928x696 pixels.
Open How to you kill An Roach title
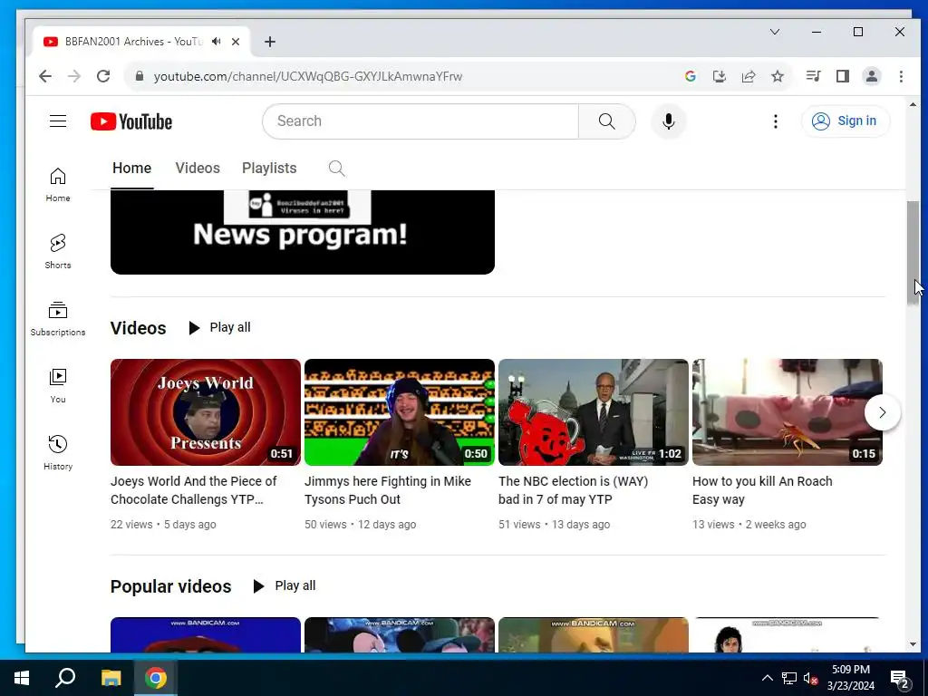coord(762,490)
